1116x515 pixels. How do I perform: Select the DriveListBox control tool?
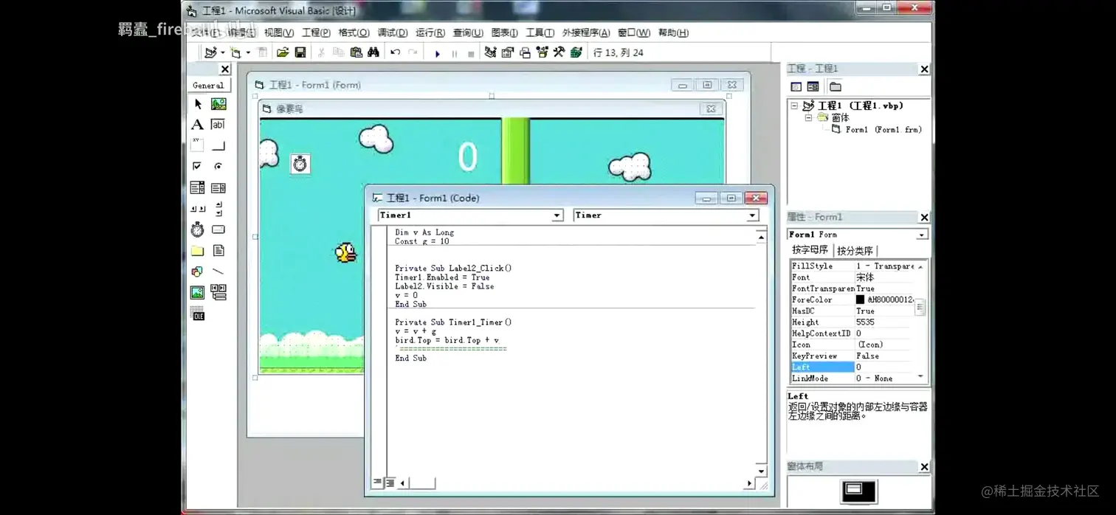coord(218,229)
